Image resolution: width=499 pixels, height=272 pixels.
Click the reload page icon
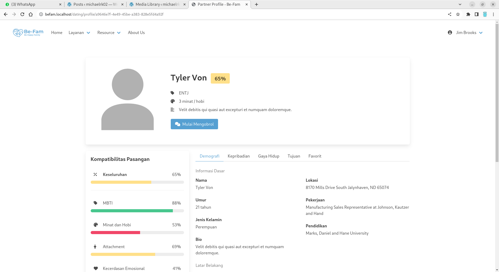click(x=22, y=14)
